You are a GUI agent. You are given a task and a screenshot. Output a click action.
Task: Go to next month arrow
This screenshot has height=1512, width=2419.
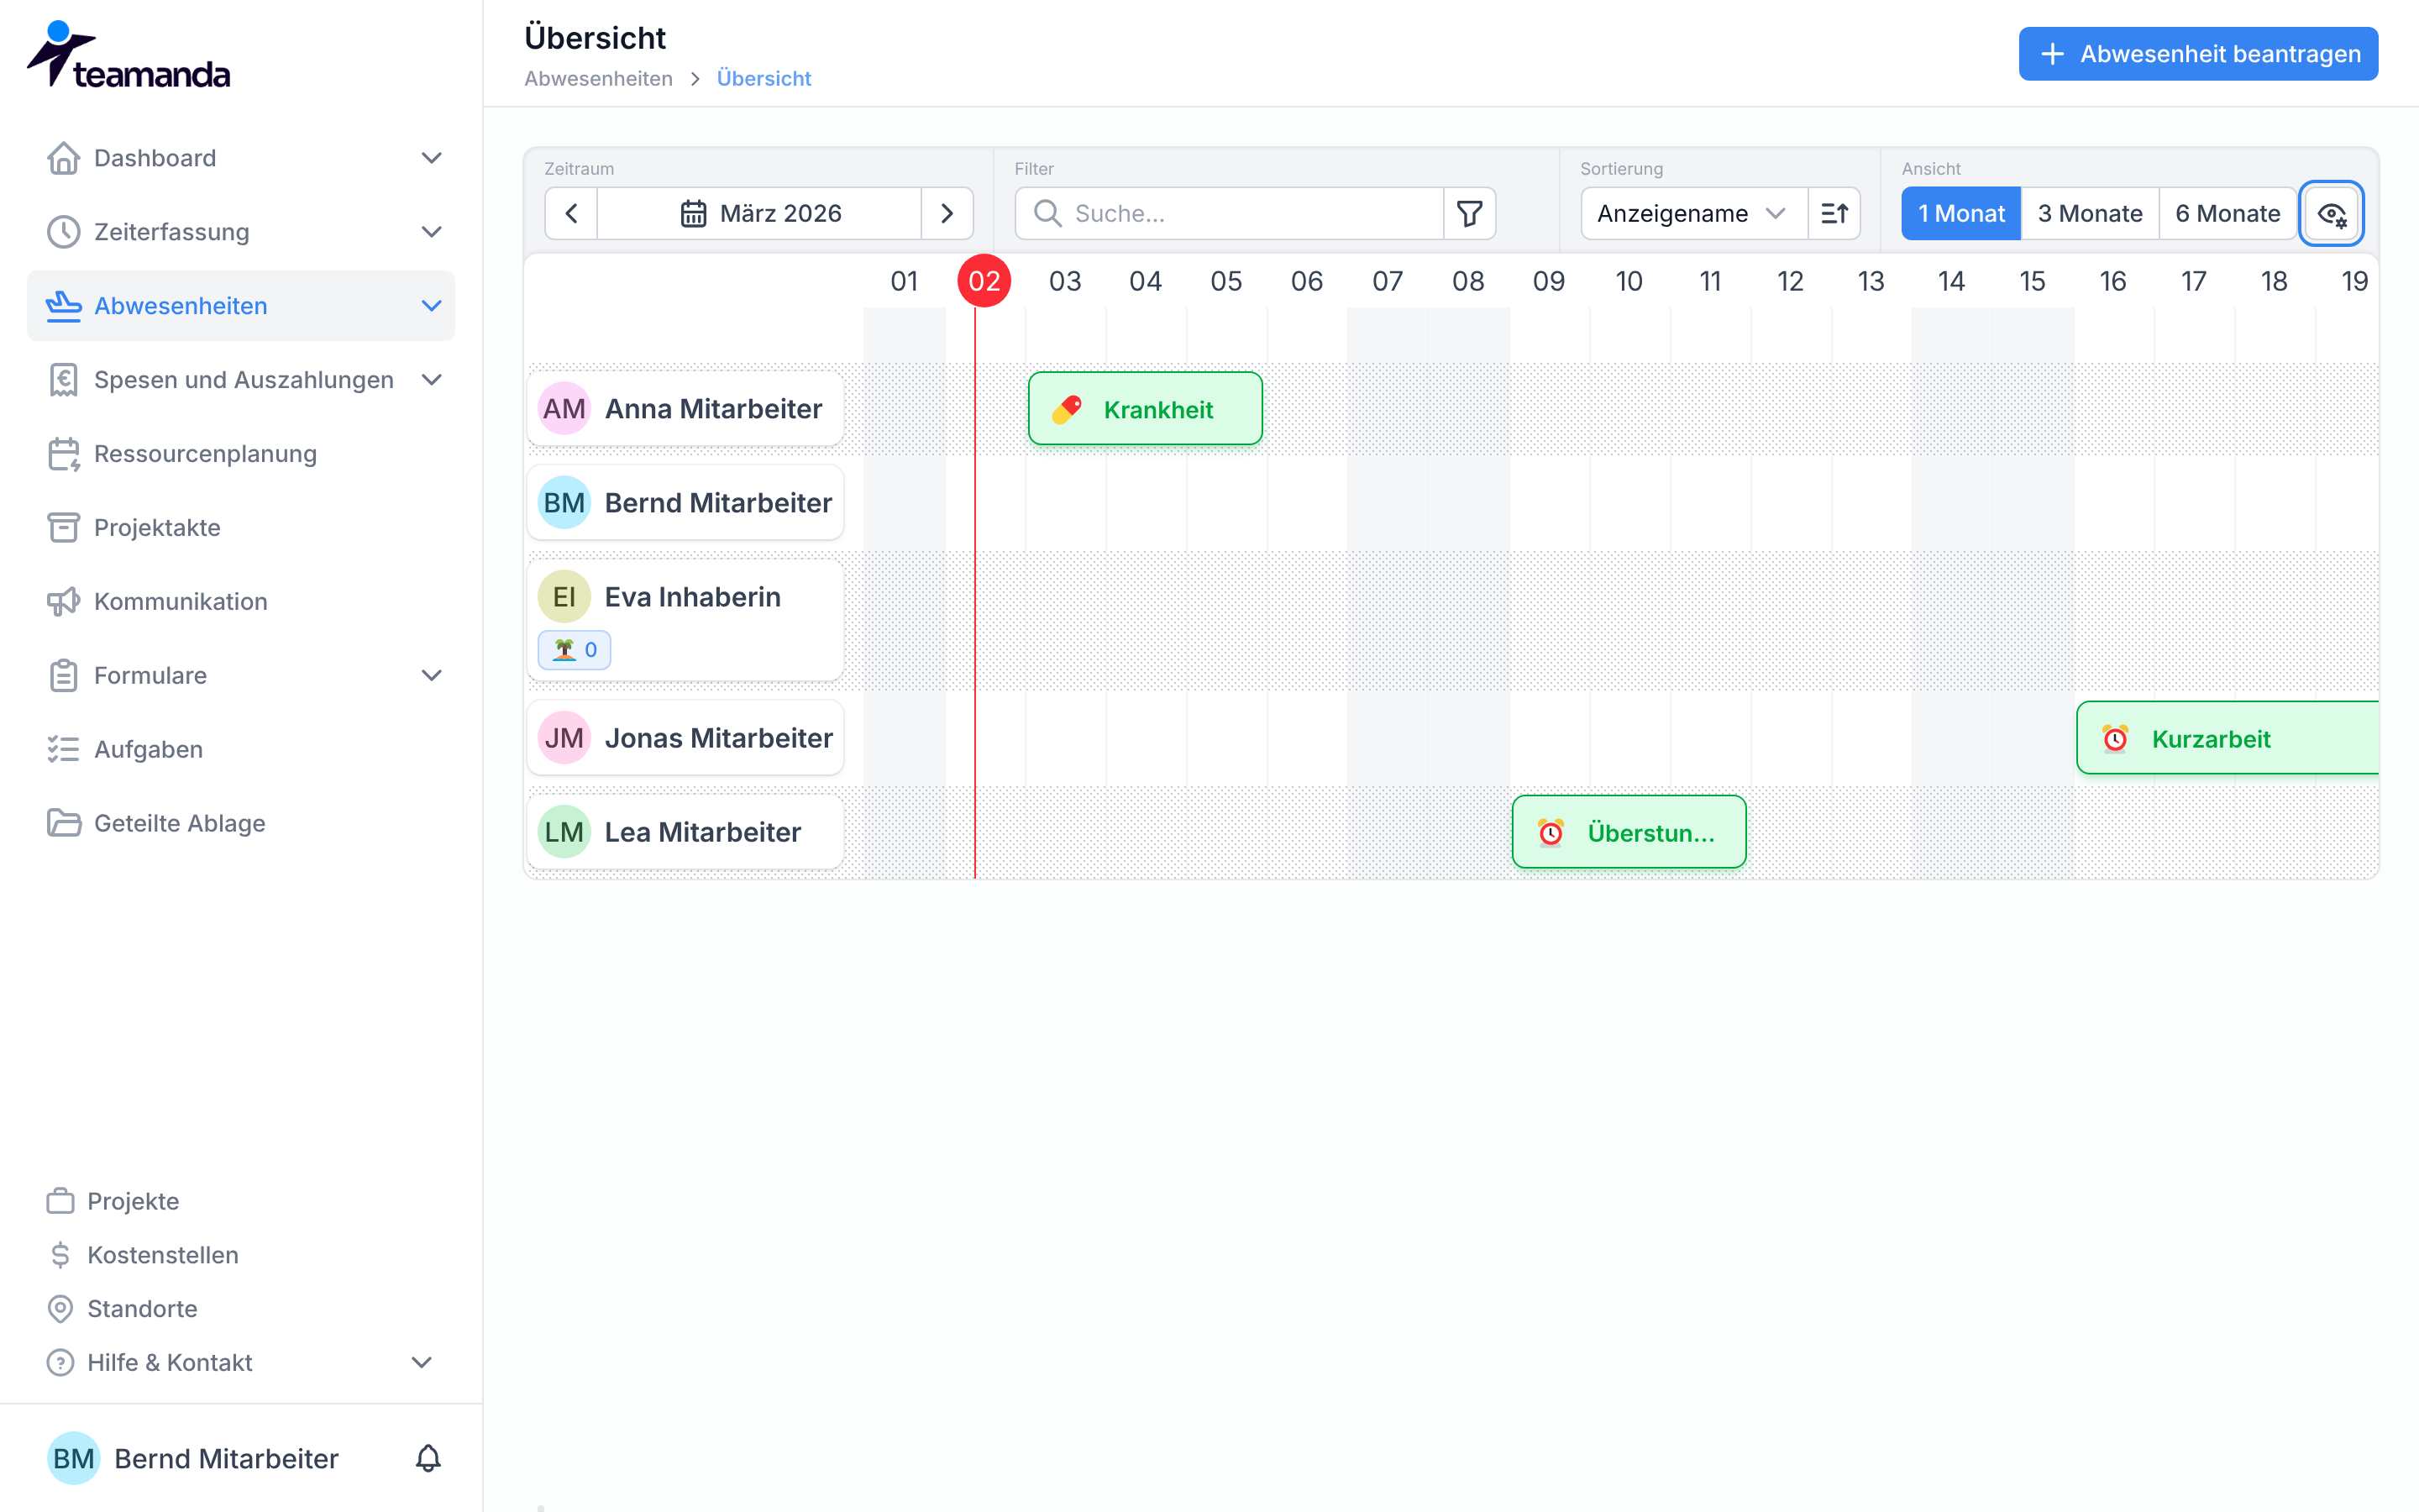click(x=947, y=213)
